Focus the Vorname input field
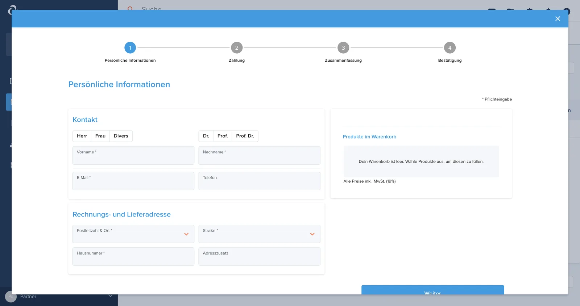 pyautogui.click(x=133, y=156)
